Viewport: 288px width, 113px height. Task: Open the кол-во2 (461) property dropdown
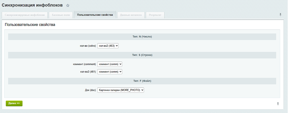[x=110, y=72]
